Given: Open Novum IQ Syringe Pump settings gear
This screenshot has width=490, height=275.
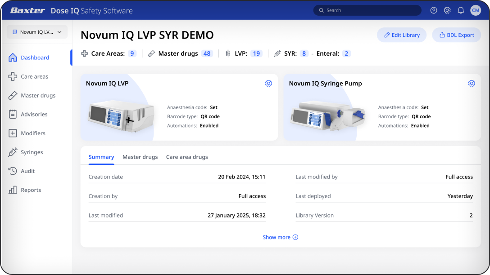Looking at the screenshot, I should pos(472,83).
